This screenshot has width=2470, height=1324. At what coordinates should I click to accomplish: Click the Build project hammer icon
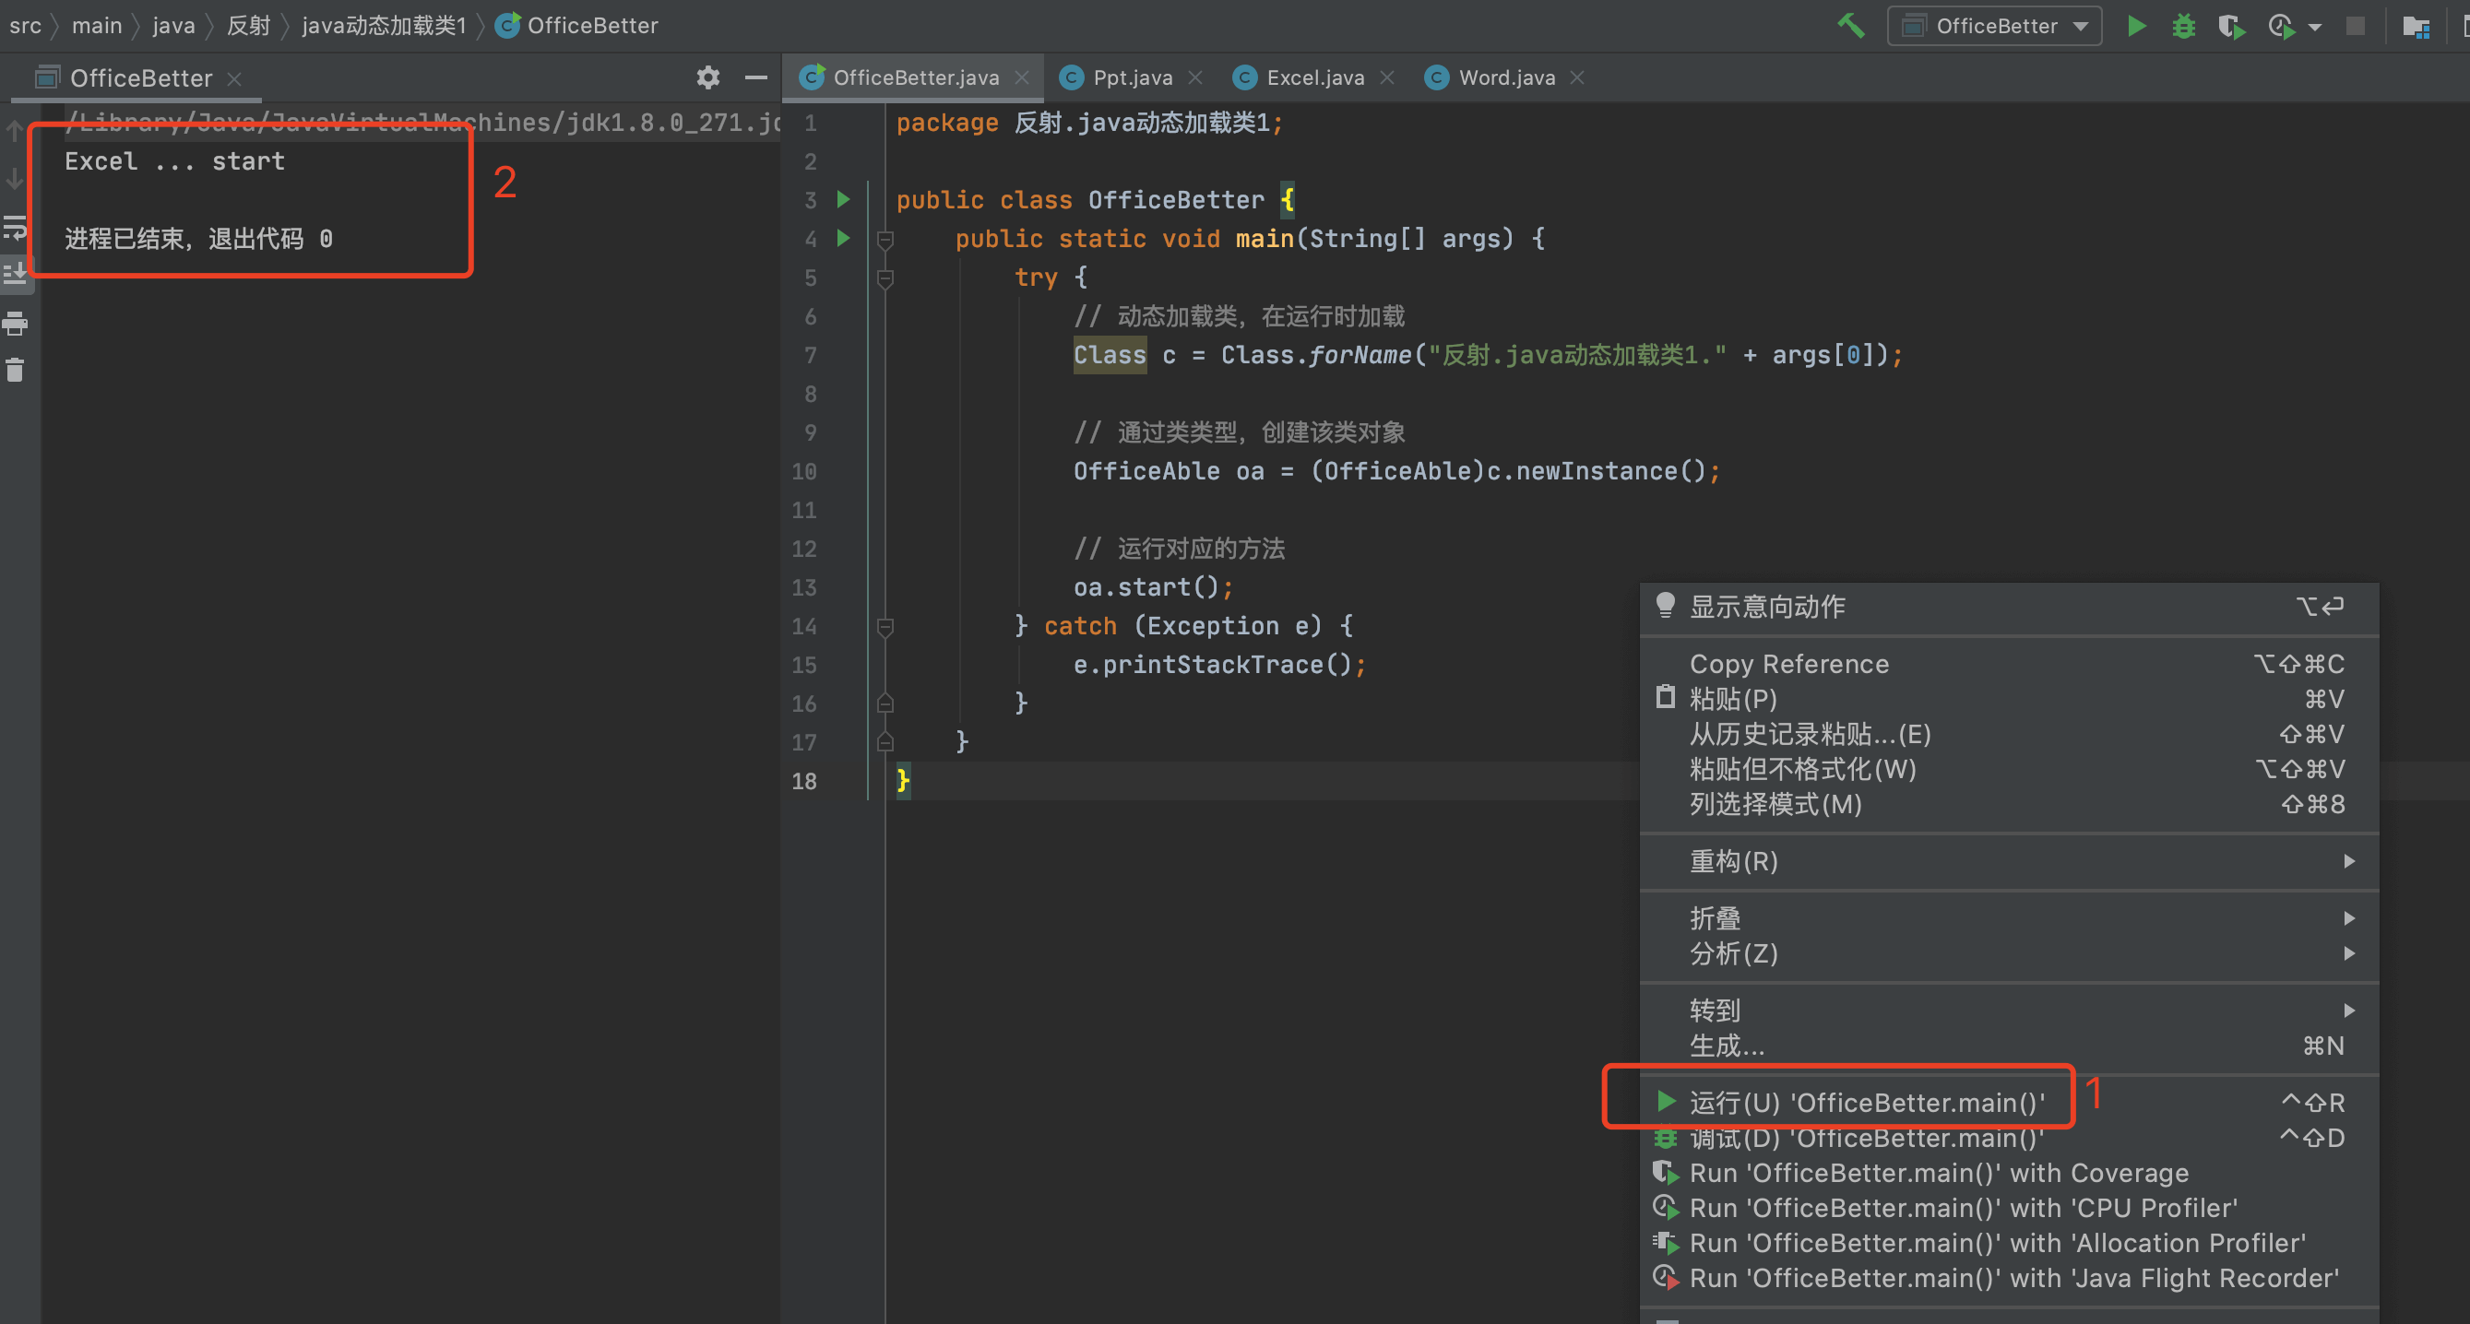point(1850,26)
